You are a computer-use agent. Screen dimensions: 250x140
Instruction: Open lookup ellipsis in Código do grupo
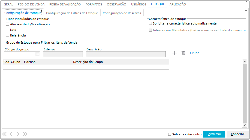tap(37, 54)
